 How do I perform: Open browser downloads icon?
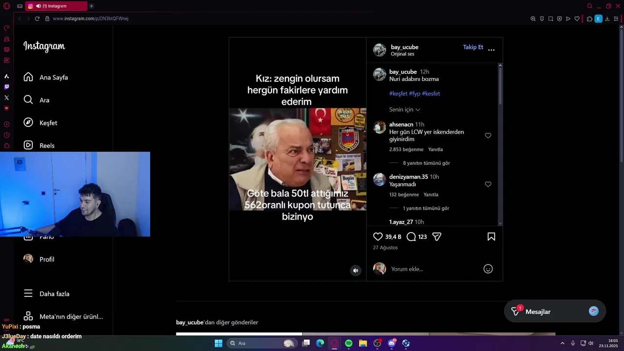pos(607,19)
